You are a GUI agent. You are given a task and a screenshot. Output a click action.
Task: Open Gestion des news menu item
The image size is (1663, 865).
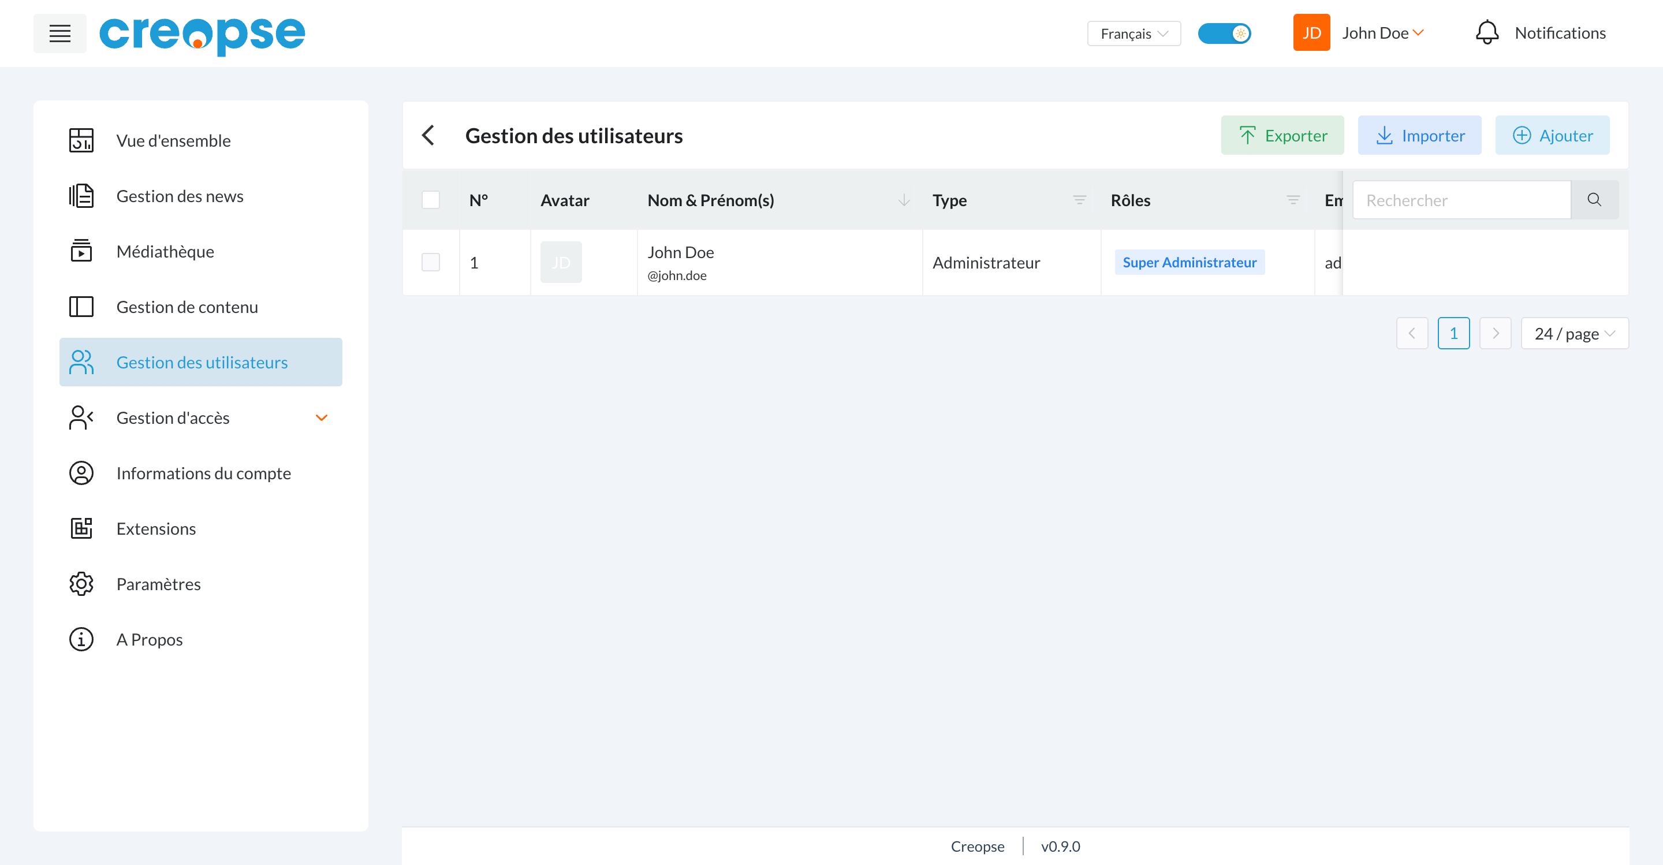tap(201, 196)
